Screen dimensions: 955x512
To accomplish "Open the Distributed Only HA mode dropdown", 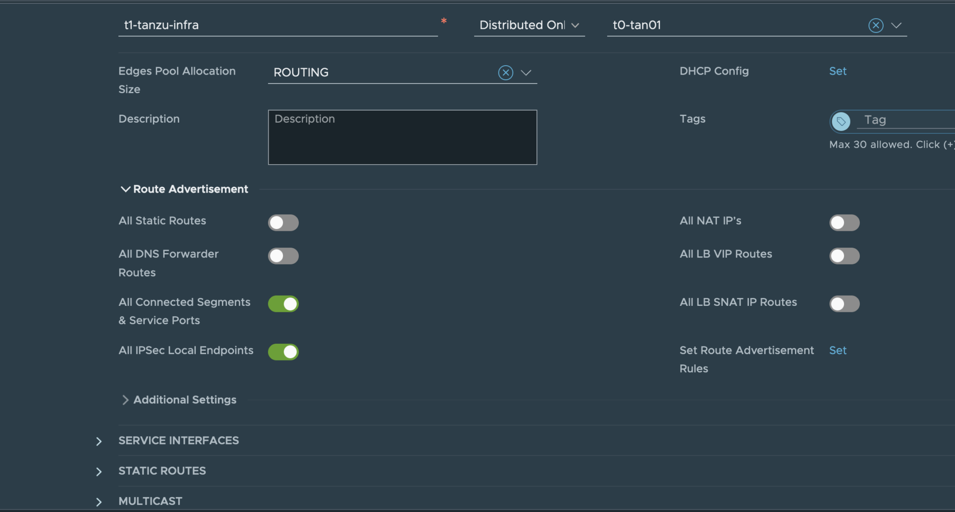I will click(529, 25).
